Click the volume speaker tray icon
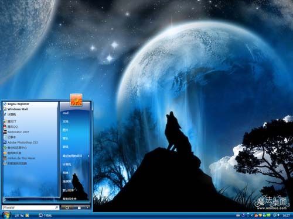Image resolution: width=293 pixels, height=219 pixels. coord(278,215)
